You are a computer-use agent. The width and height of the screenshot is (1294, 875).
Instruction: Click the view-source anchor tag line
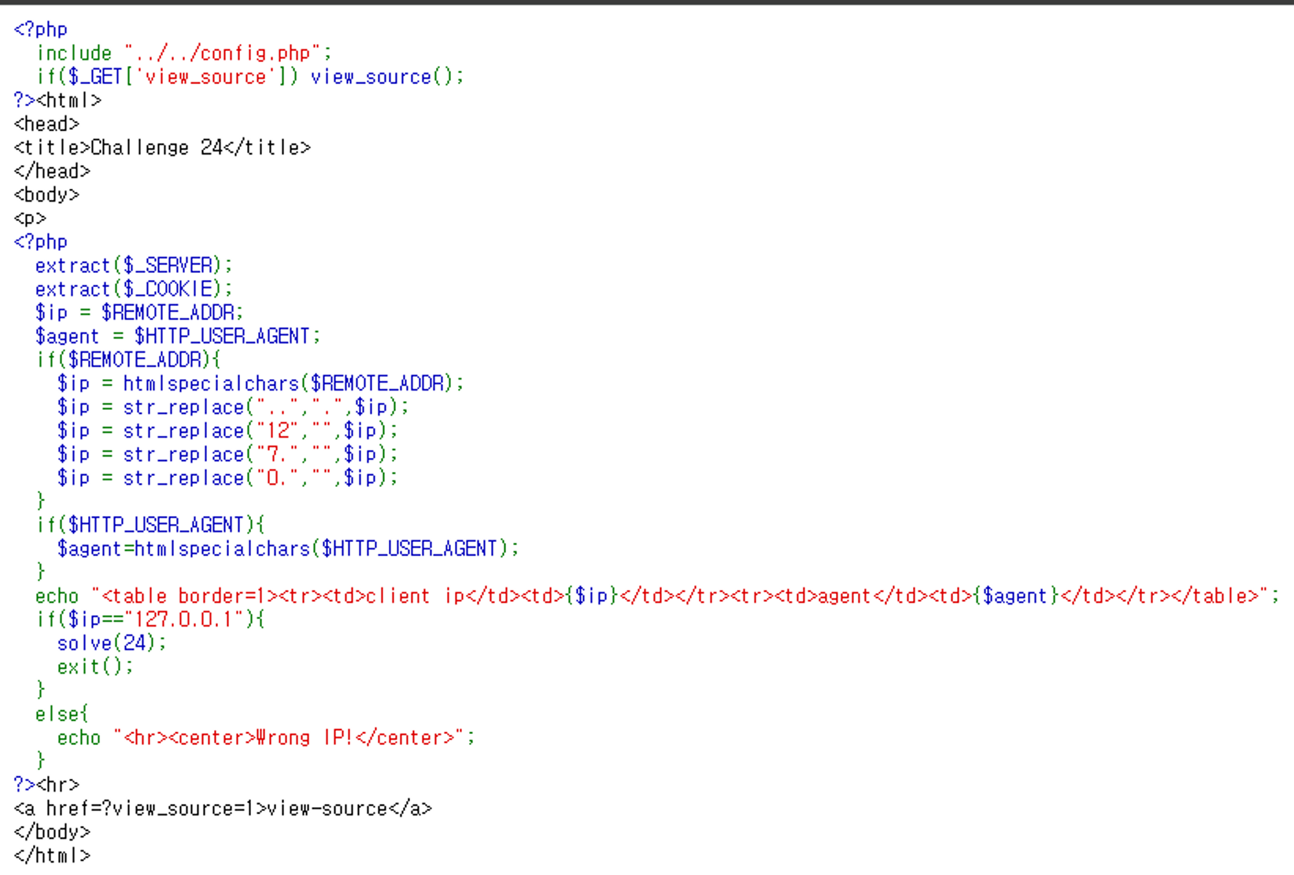(x=223, y=808)
